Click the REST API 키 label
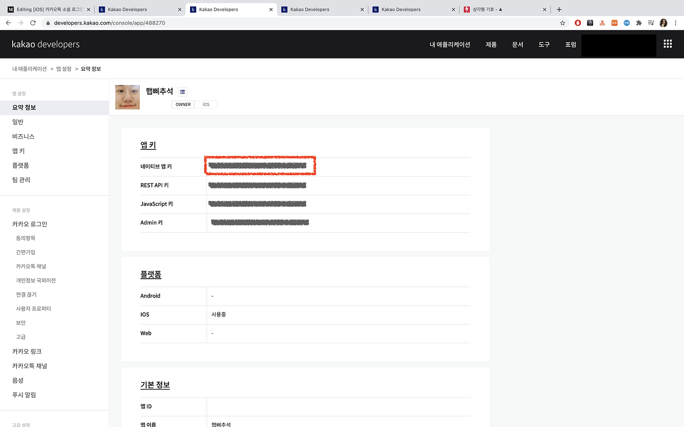 154,185
